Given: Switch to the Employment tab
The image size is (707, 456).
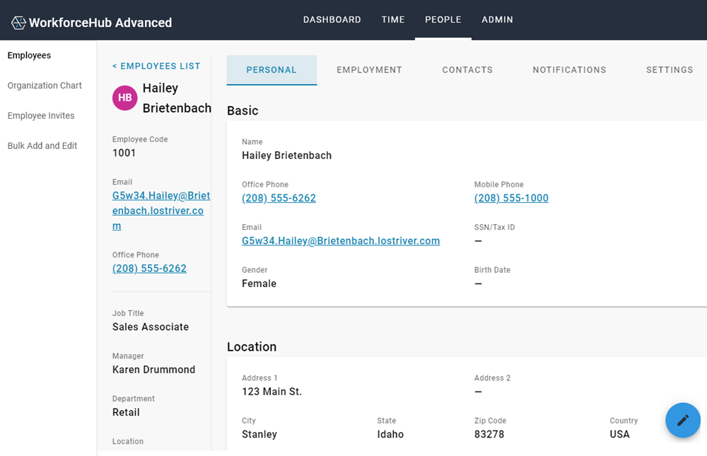Looking at the screenshot, I should click(x=369, y=70).
